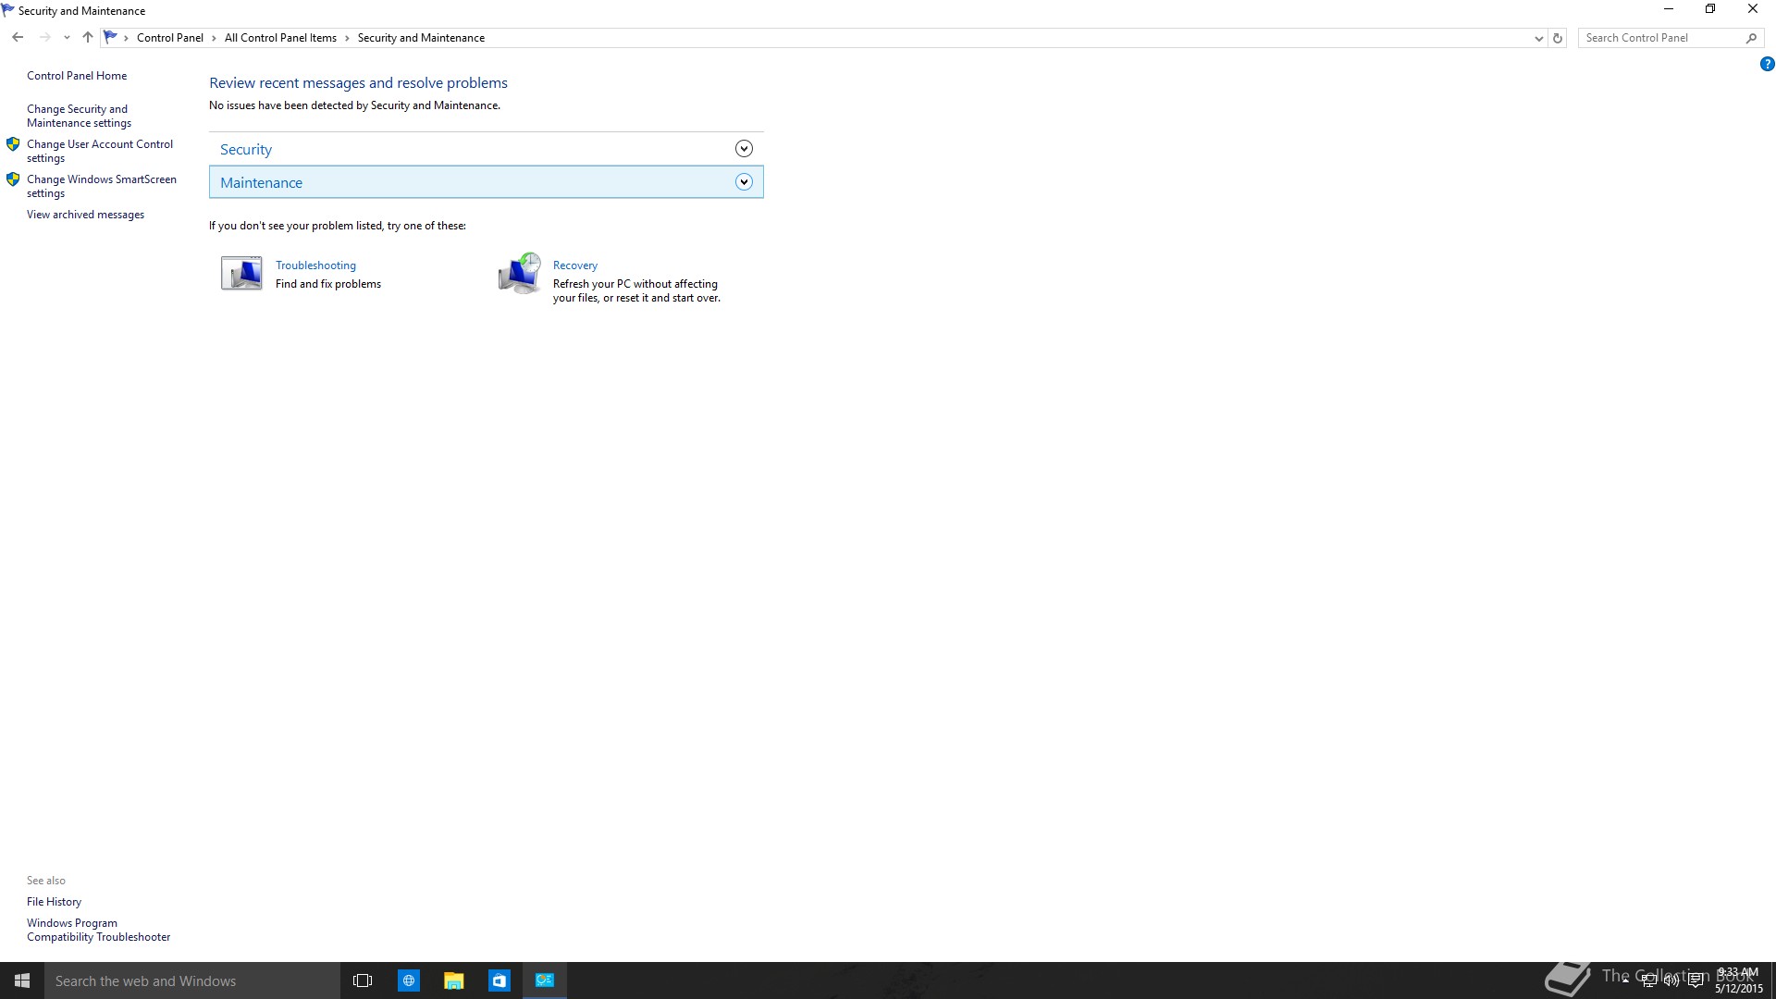Expand the Security section chevron
The height and width of the screenshot is (999, 1776).
coord(744,149)
